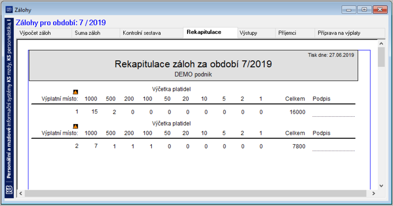Switch to the Výpočet záloh tab
393x206 pixels.
(44, 33)
